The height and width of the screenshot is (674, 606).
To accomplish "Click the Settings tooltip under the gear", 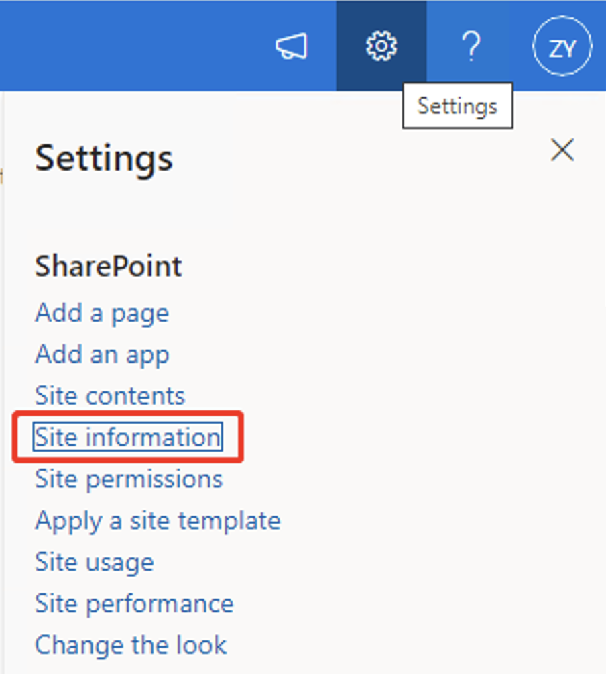I will click(457, 106).
